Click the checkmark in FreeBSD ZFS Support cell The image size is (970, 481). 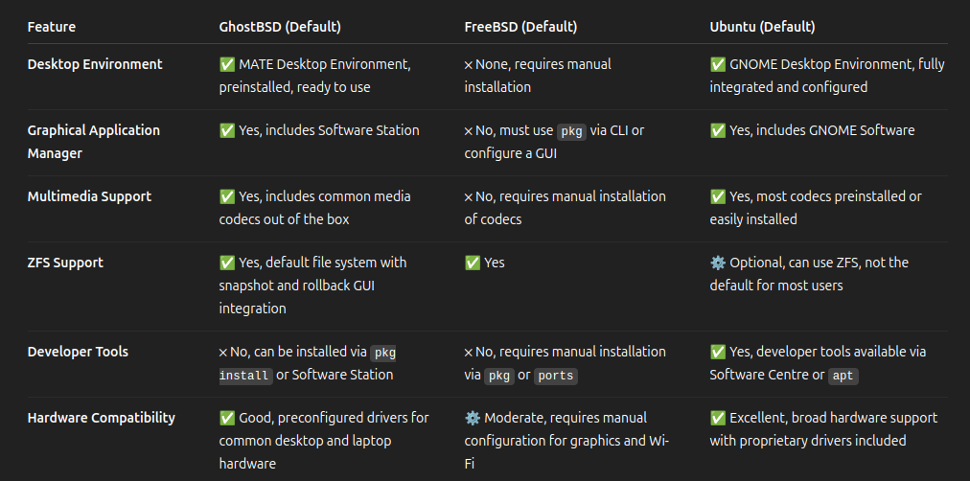[x=472, y=263]
